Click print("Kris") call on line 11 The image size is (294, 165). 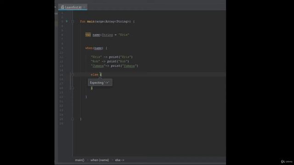coord(121,57)
